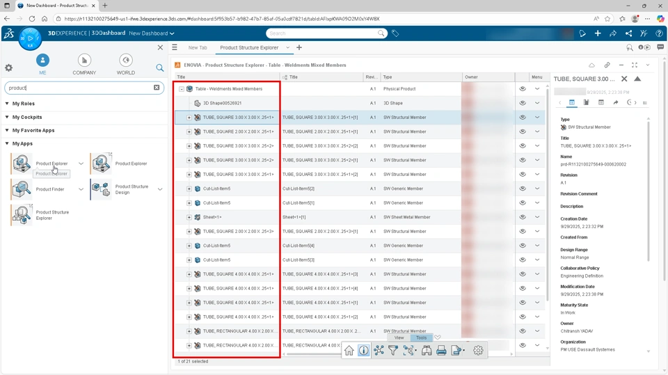
Task: Click the ME profile icon
Action: pyautogui.click(x=42, y=61)
